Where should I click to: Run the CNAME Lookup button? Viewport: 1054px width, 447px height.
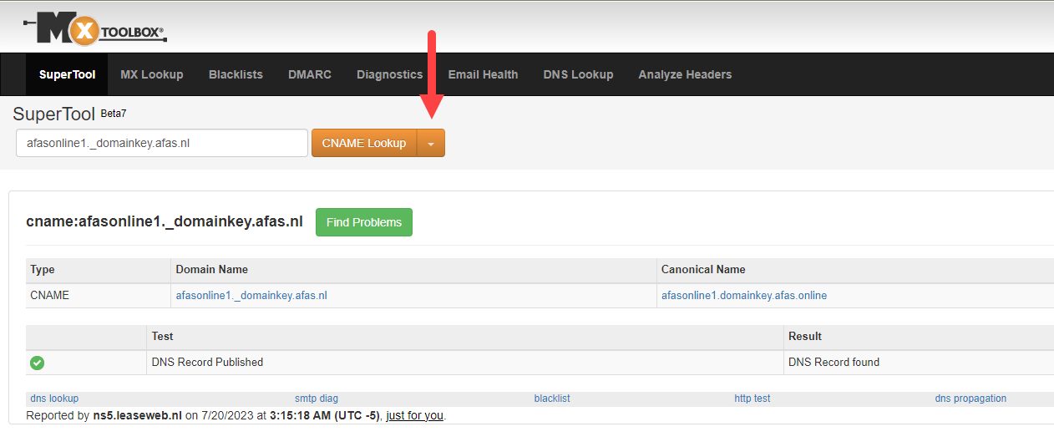[364, 143]
